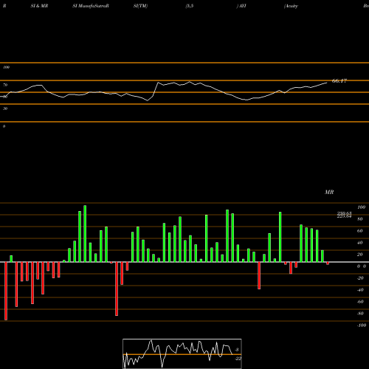
Task: Click the RSI value label 66.17
Action: tap(339, 81)
